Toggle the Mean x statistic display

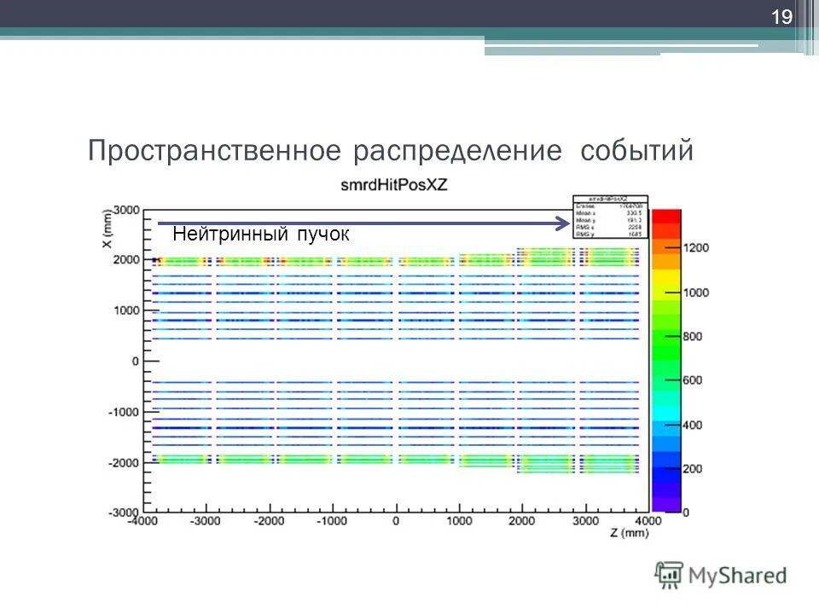(x=608, y=212)
